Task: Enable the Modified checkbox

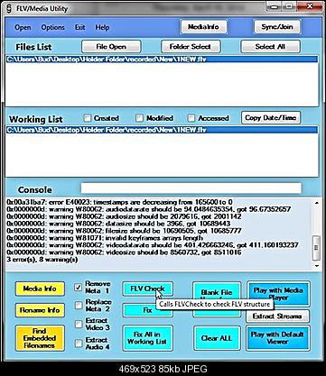Action: click(x=139, y=118)
